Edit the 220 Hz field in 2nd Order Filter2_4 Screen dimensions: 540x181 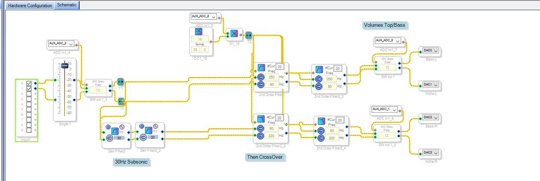[x=332, y=138]
